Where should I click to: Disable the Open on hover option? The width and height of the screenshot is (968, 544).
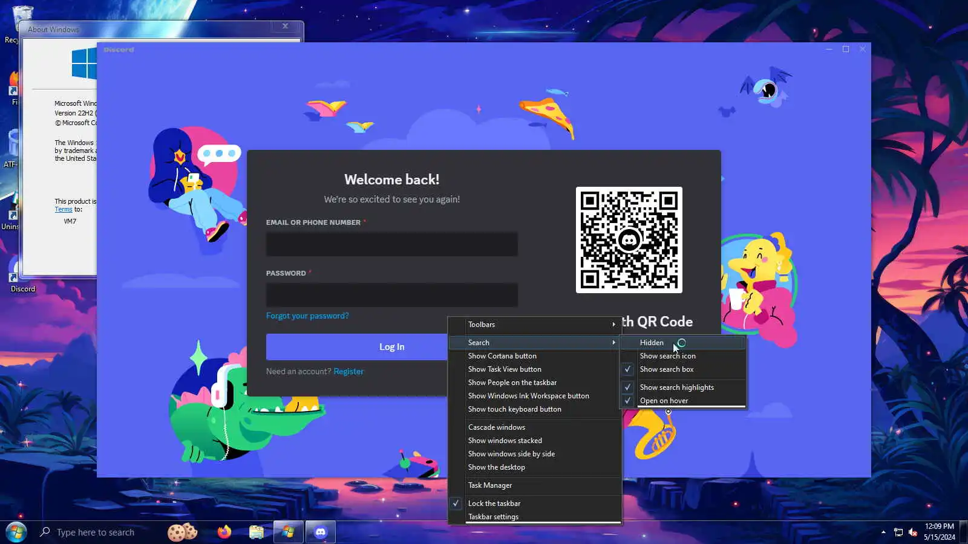683,401
